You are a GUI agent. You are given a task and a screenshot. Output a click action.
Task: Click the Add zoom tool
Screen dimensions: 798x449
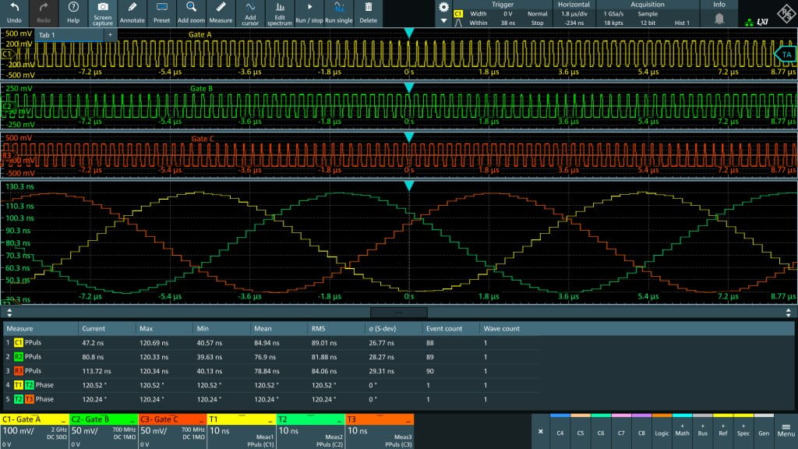(191, 12)
